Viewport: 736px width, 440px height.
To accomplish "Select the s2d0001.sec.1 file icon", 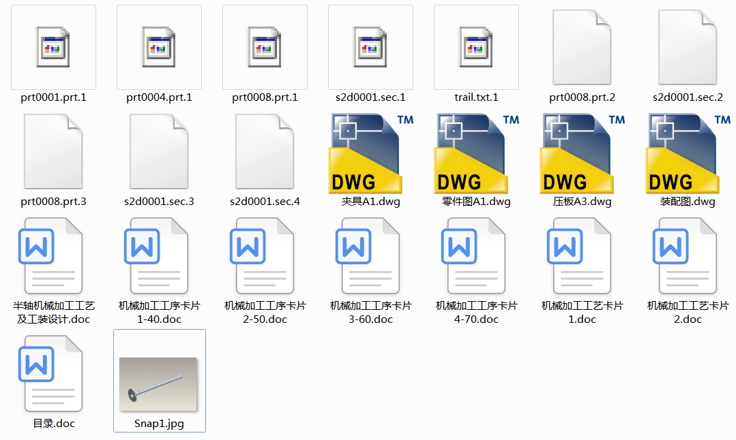I will (371, 47).
